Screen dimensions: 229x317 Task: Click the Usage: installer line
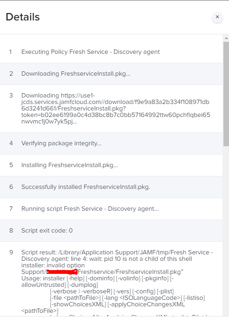pos(98,281)
